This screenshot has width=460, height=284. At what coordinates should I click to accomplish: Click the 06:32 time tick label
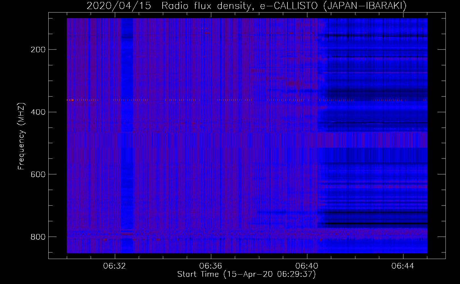[x=115, y=266]
